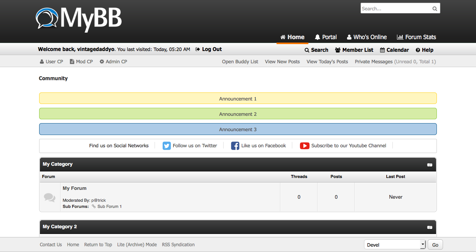Click Subscribe to our Youtube Channel
The width and height of the screenshot is (476, 252).
coord(349,146)
